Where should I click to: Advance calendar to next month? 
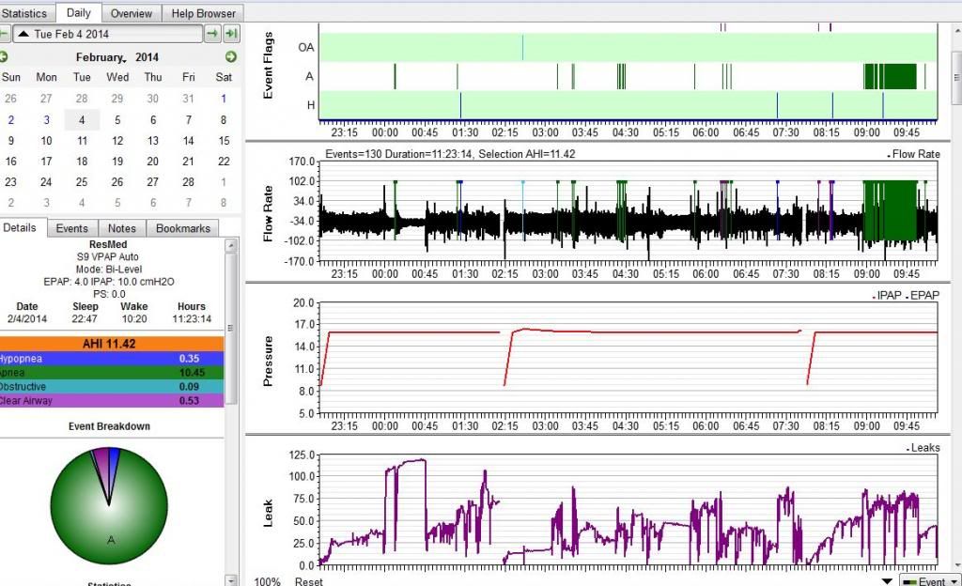coord(230,57)
